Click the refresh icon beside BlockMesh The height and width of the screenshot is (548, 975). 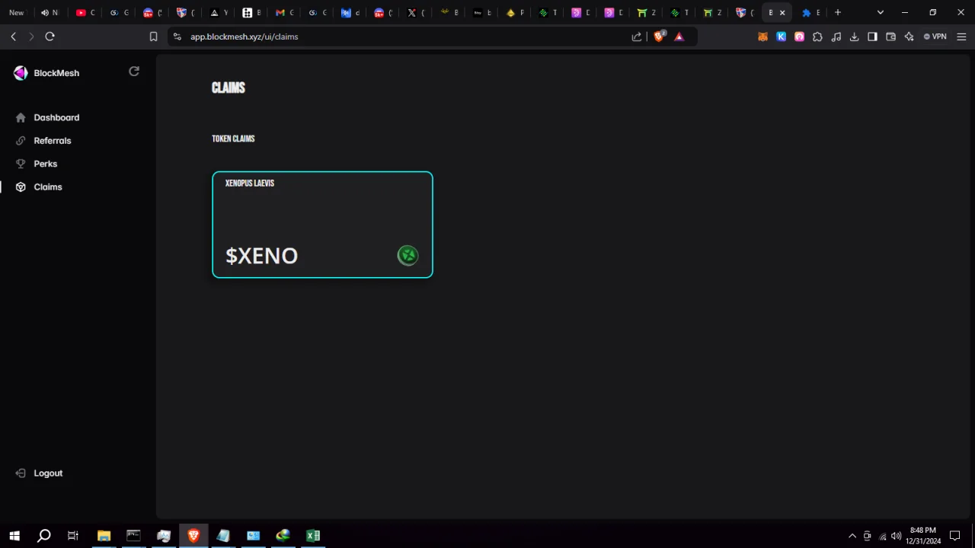[134, 72]
